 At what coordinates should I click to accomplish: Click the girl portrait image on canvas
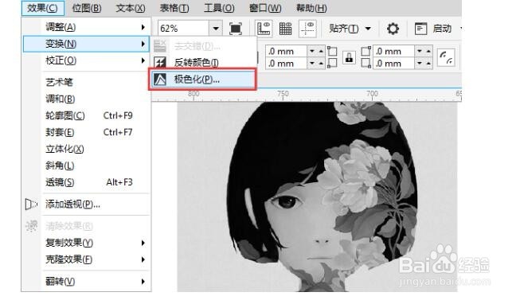click(317, 197)
